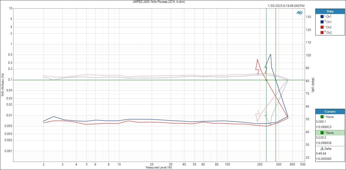
Task: Click the Delta triangle icon
Action: pos(322,148)
